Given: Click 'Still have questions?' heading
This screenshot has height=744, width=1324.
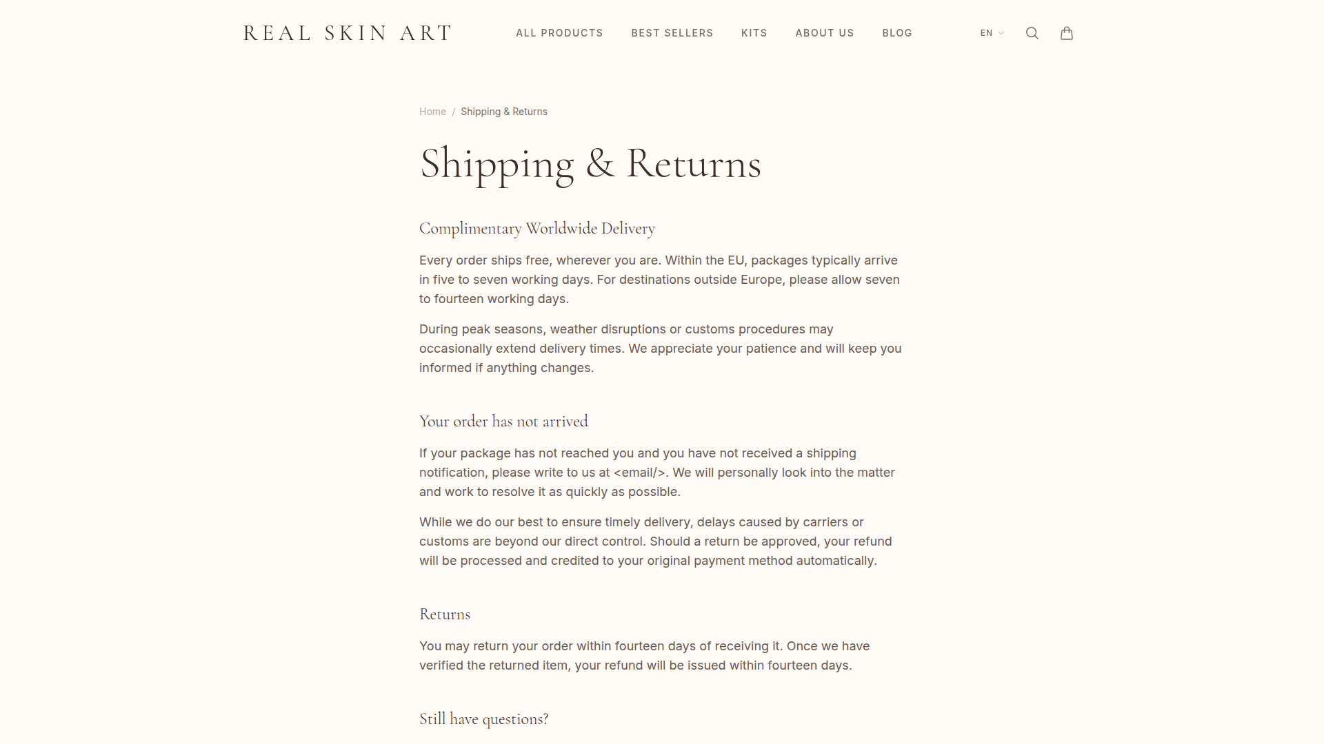Looking at the screenshot, I should (483, 719).
